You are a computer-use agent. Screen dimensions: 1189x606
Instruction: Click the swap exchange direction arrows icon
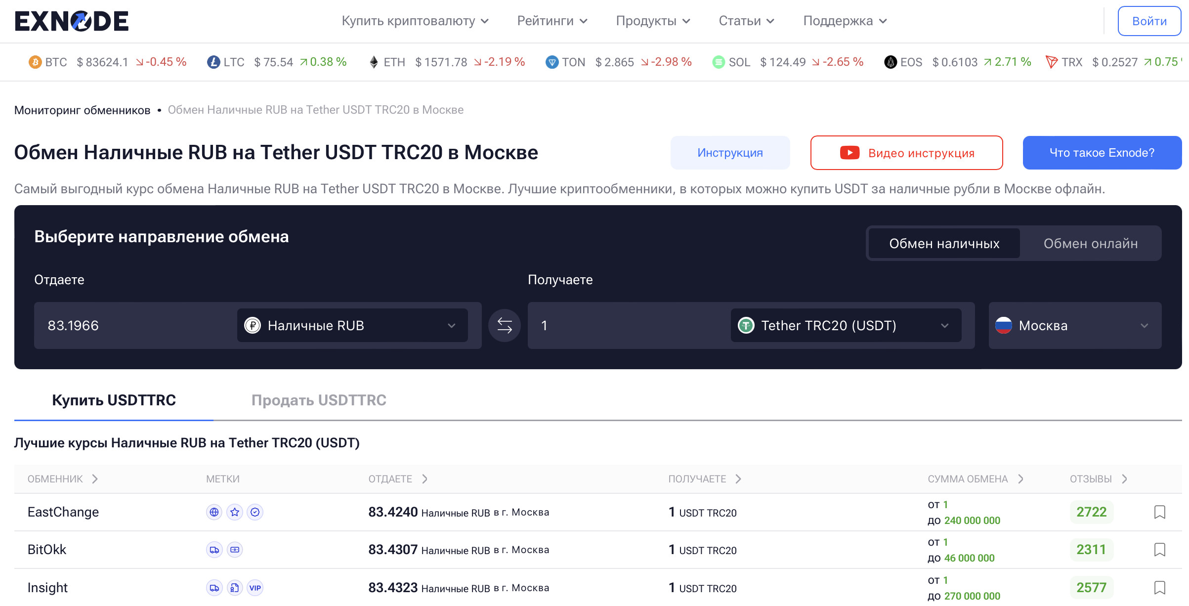pos(504,325)
